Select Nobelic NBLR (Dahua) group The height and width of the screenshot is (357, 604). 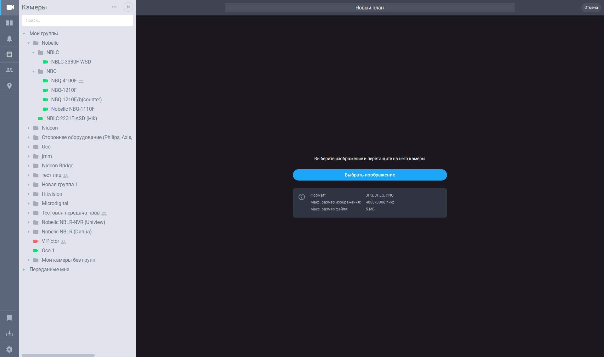67,232
